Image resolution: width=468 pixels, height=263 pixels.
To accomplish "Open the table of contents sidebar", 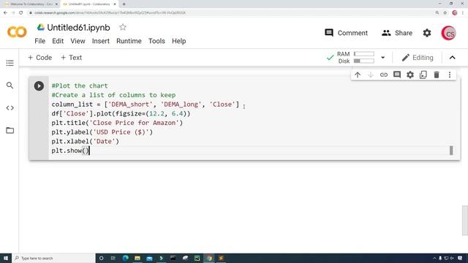I will tap(10, 63).
